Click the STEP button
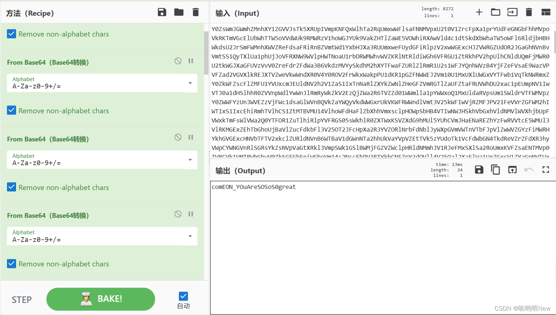The image size is (556, 315). tap(22, 300)
